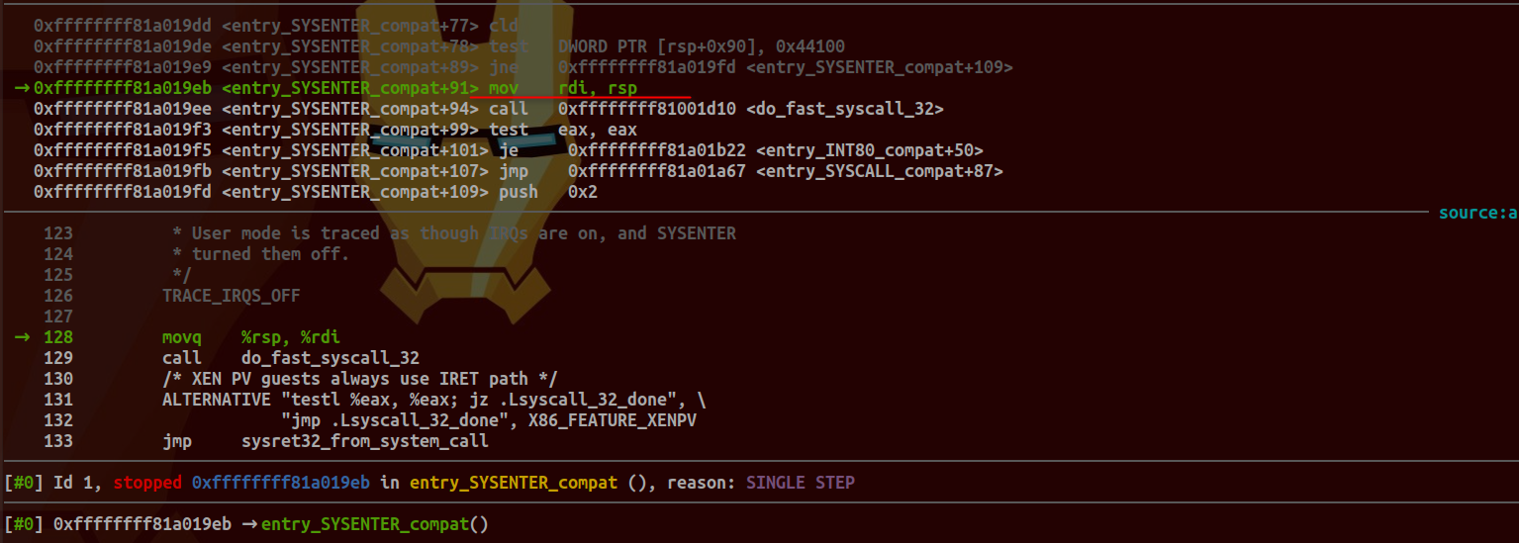The image size is (1519, 543).
Task: Click the sysret32_from_system_call jmp label
Action: pos(365,441)
